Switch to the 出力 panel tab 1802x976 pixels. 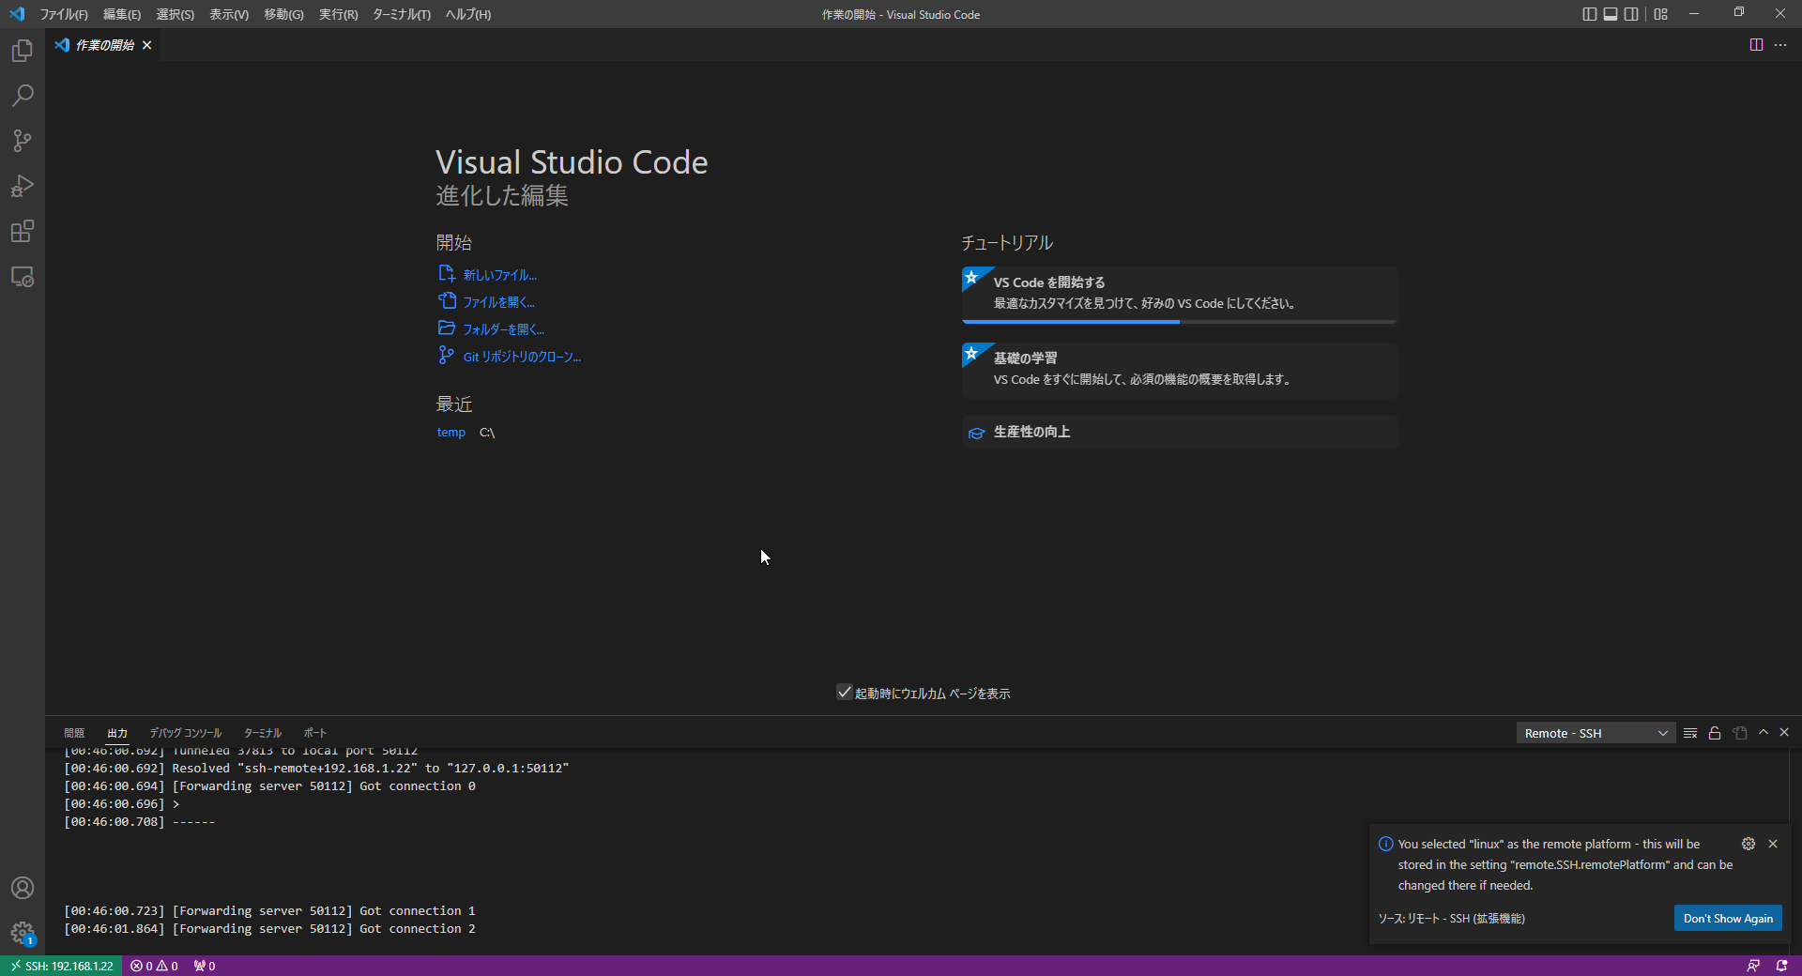click(117, 733)
